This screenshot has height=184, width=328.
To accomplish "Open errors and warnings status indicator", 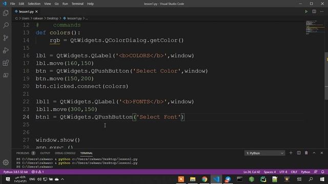I will point(37,172).
